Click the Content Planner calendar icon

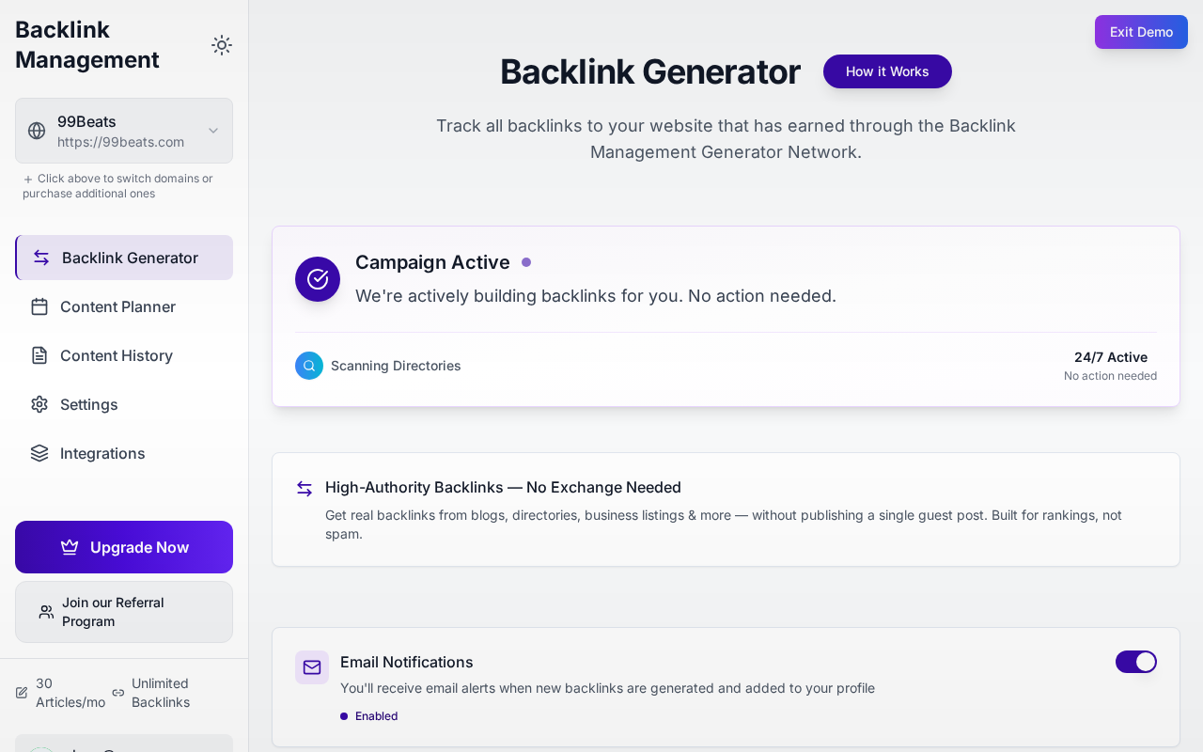point(39,306)
